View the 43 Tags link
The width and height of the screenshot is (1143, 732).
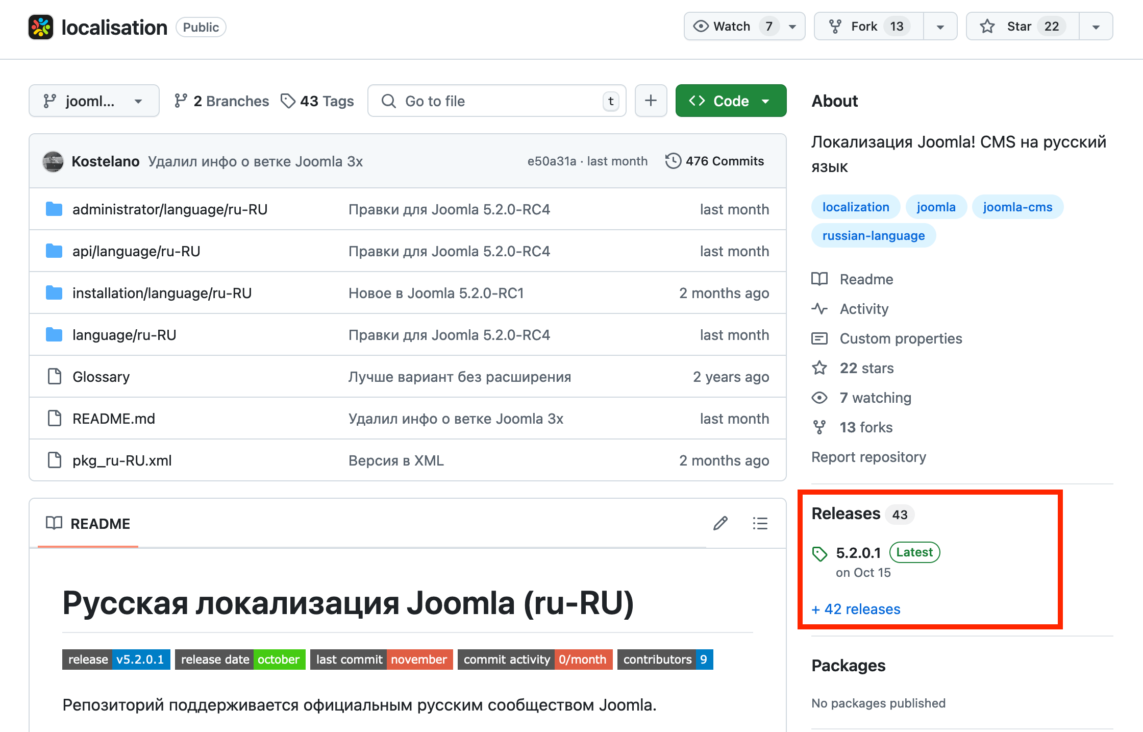(x=317, y=101)
